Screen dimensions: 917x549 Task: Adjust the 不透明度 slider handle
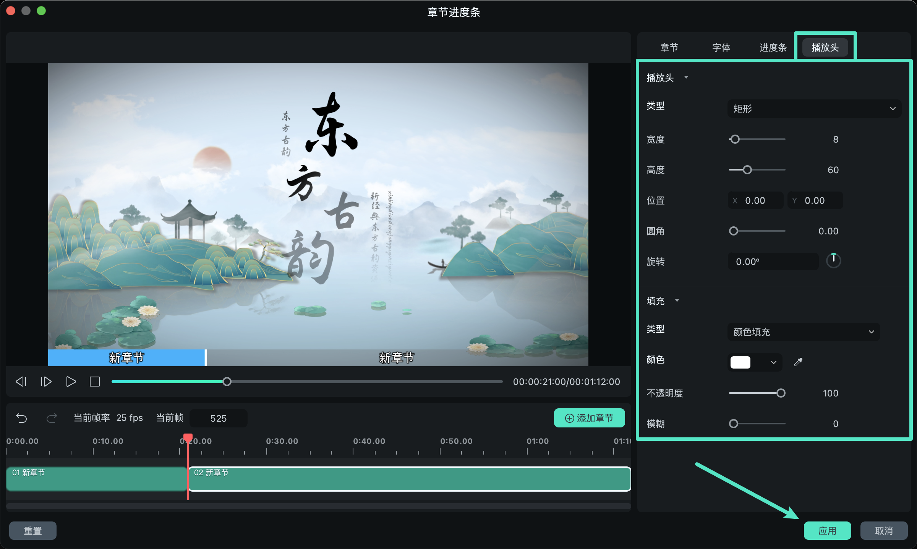click(781, 393)
